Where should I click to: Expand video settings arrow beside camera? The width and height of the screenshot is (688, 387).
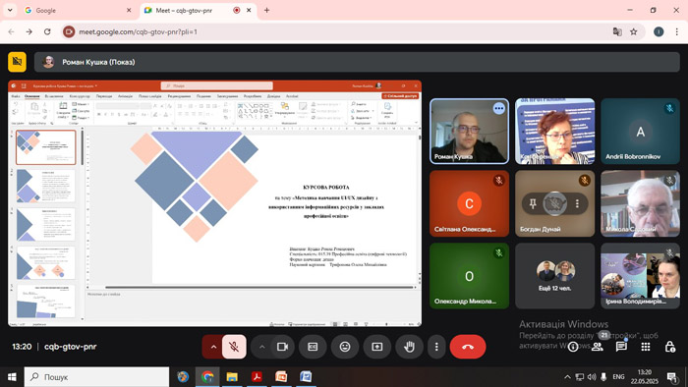point(262,347)
